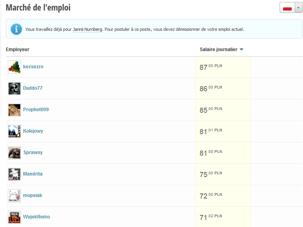Viewport: 303px width, 227px height.
Task: Click Mandrita's PCA avatar icon
Action: click(x=14, y=174)
